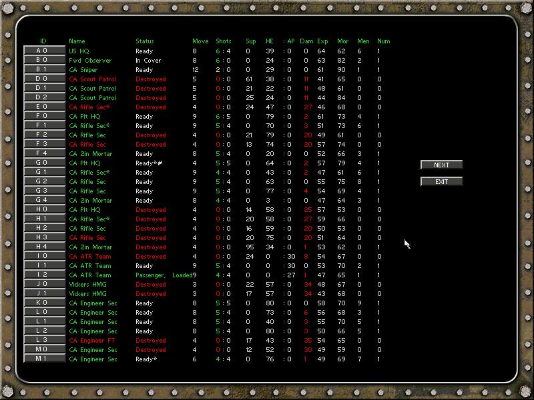Click the ': AP' column header
Viewport: 534px width, 400px height.
(289, 41)
